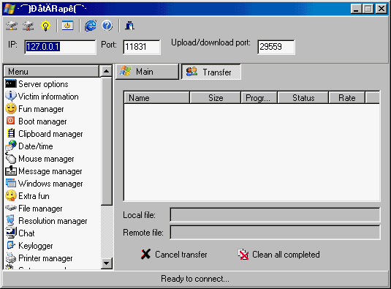This screenshot has height=289, width=391.
Task: Open the Date/time menu entry
Action: pos(36,146)
